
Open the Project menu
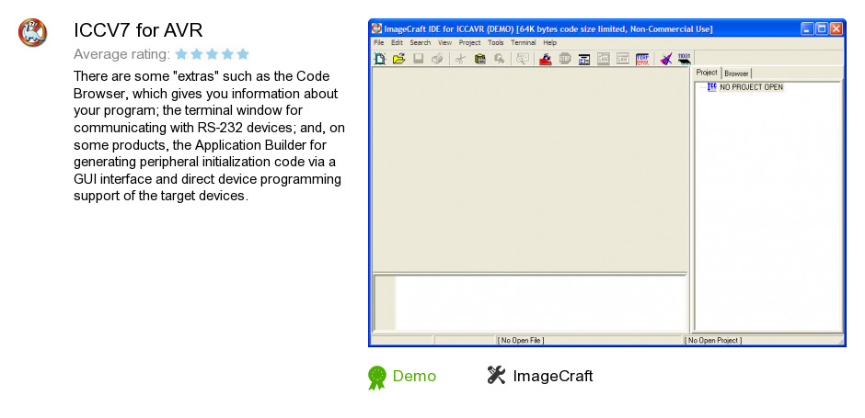coord(470,42)
